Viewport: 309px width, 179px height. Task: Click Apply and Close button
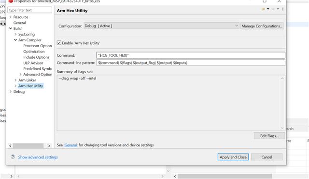[233, 157]
